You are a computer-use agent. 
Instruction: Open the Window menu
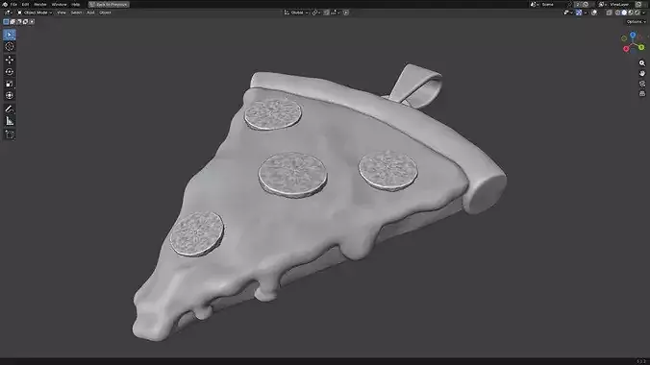click(x=59, y=4)
